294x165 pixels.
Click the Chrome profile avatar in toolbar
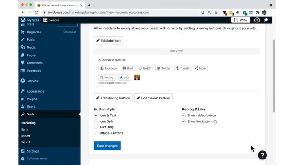pos(264,12)
